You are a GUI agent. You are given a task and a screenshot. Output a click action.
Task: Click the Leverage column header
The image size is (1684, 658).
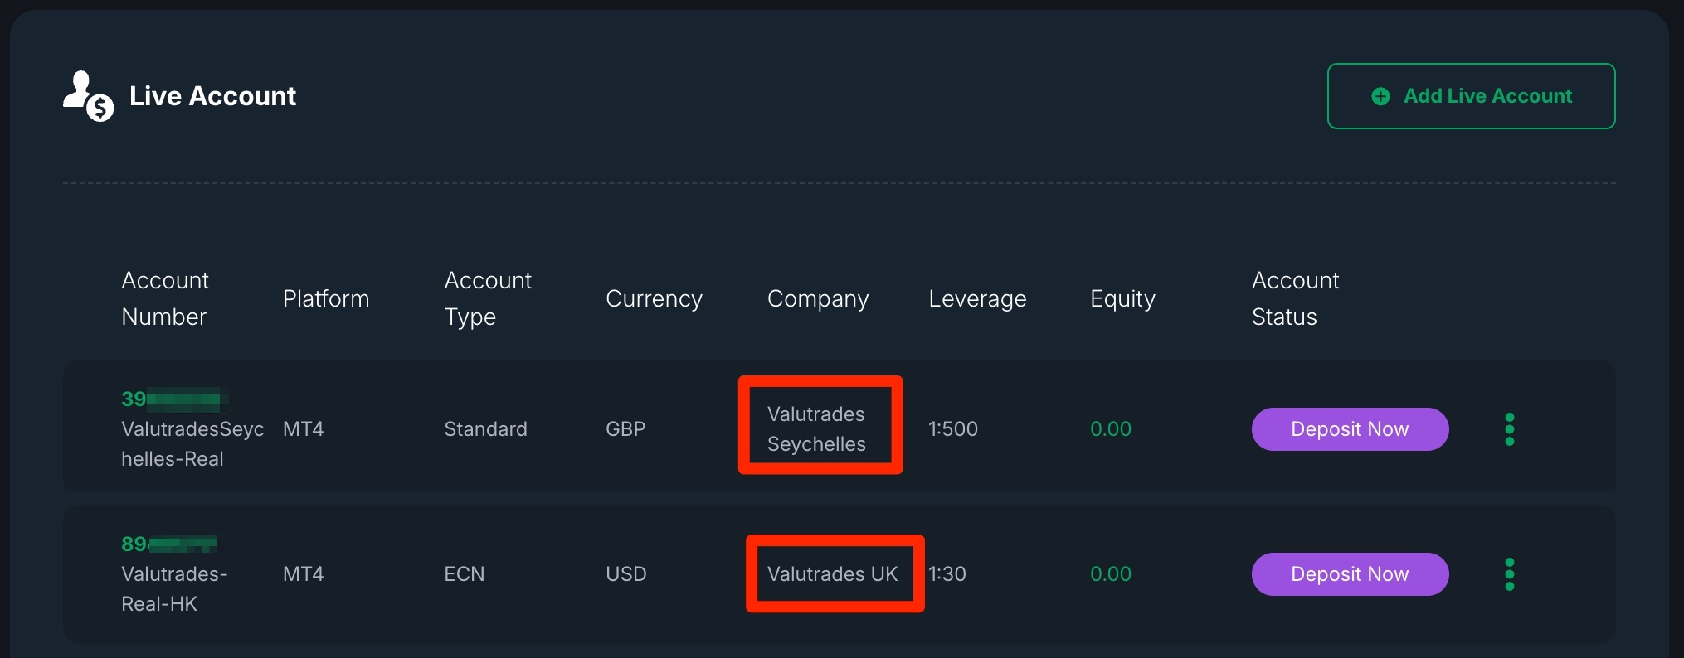(977, 298)
